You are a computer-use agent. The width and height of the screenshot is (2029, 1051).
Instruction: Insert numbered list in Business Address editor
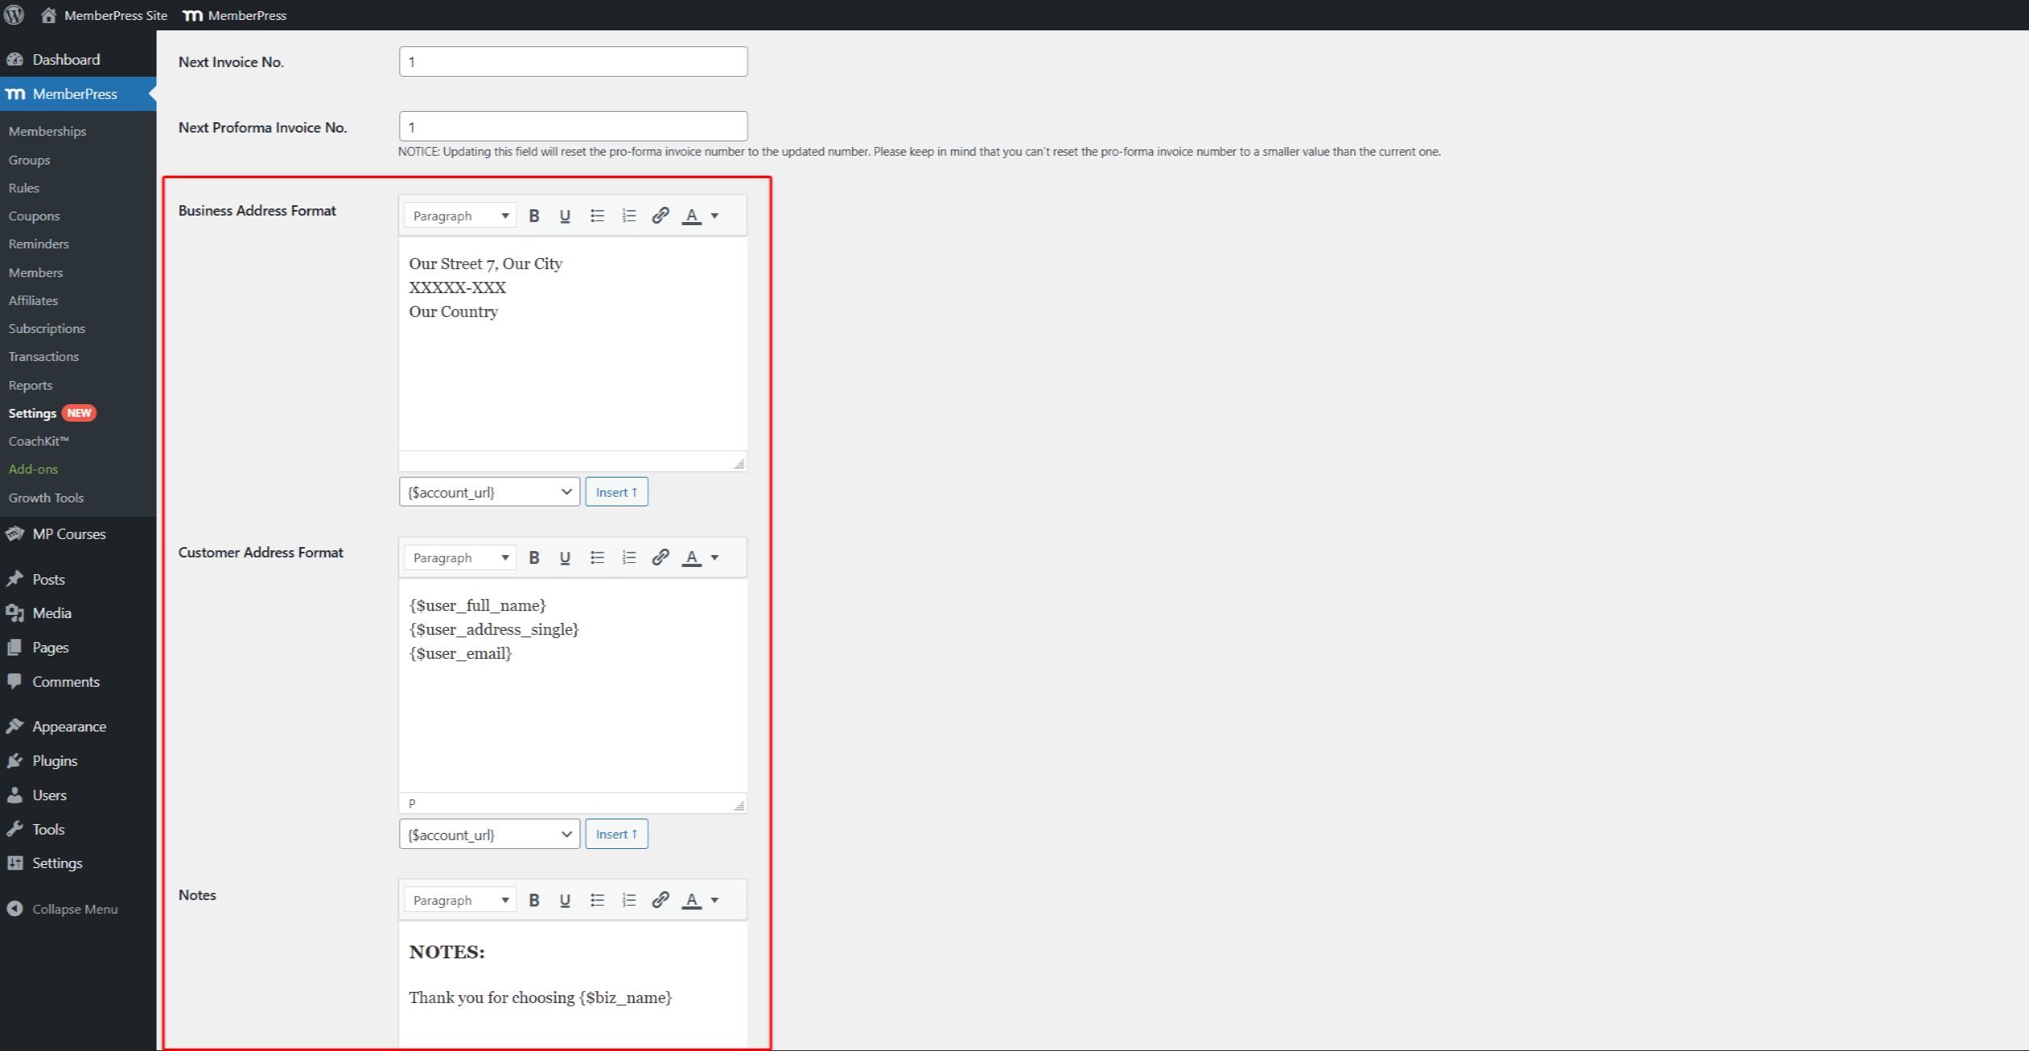point(628,216)
